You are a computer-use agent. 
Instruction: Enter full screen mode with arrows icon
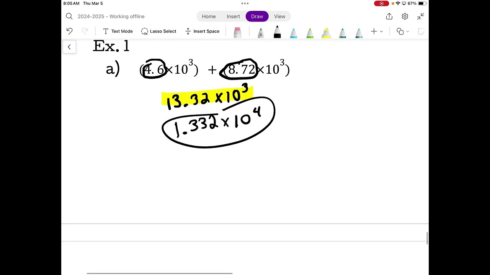pyautogui.click(x=420, y=16)
